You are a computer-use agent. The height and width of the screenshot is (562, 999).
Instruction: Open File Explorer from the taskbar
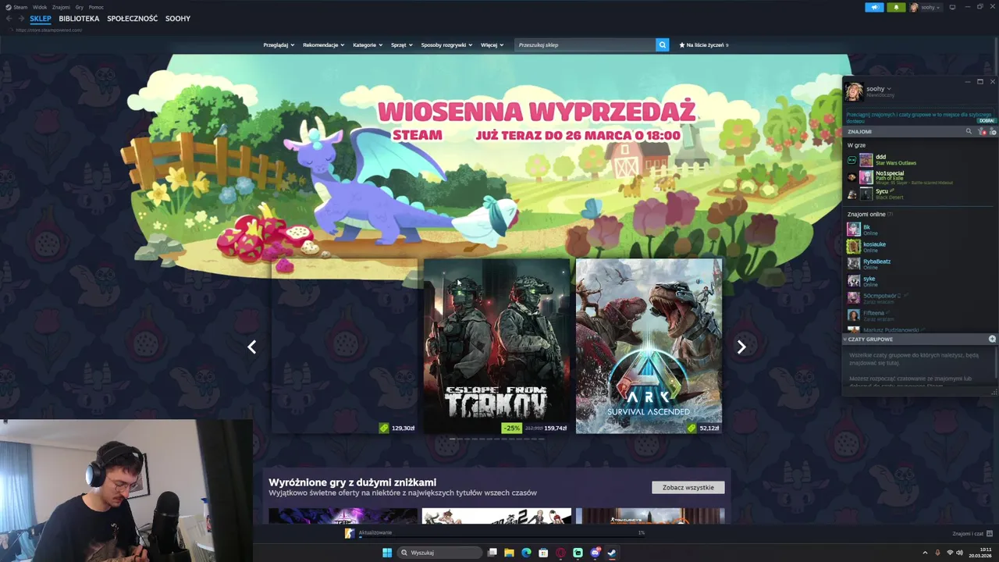tap(509, 553)
